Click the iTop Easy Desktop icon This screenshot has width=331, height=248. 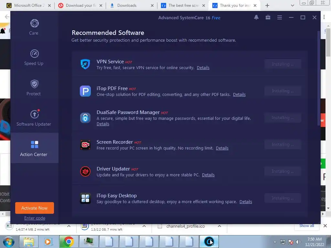tap(85, 198)
